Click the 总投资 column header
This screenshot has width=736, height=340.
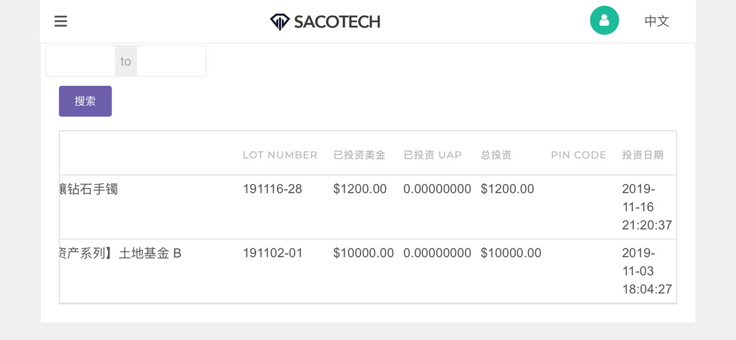(496, 155)
